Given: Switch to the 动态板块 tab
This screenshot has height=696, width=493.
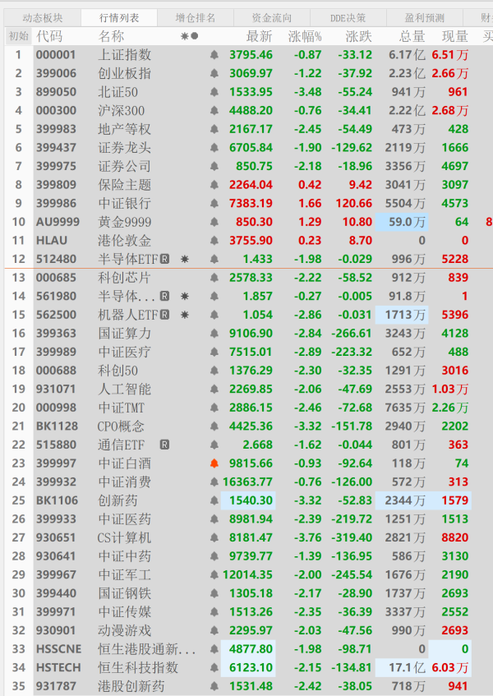Looking at the screenshot, I should pyautogui.click(x=43, y=18).
